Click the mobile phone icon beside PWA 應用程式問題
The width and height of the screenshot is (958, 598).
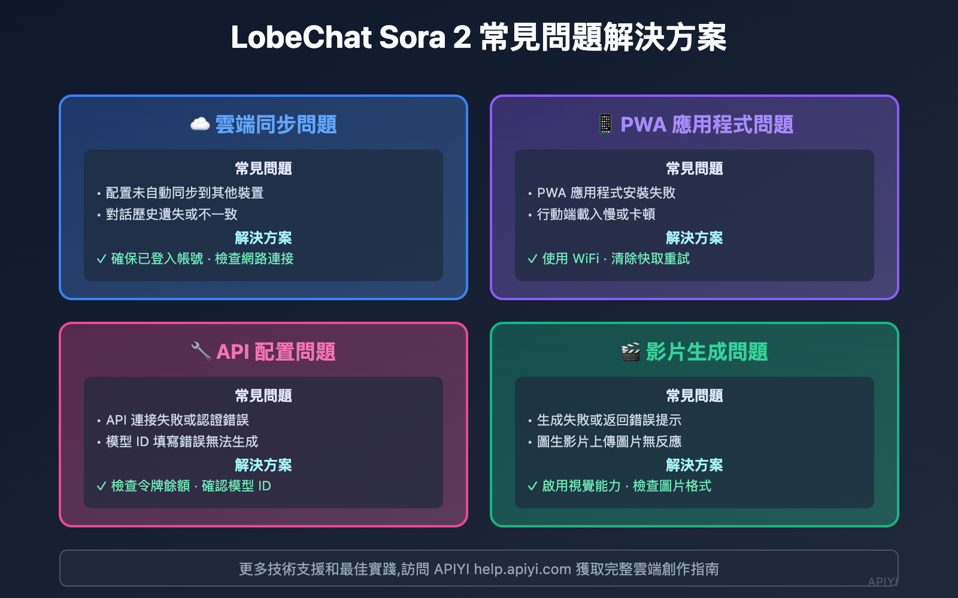[605, 124]
